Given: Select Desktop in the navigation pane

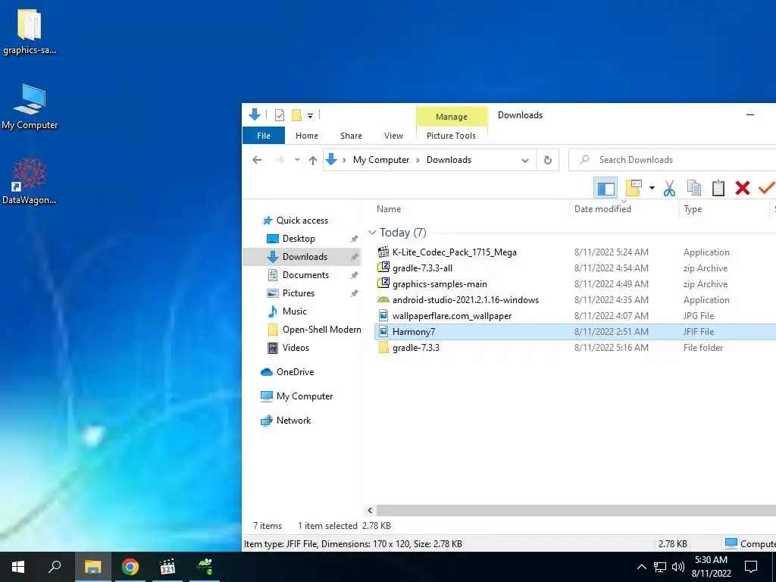Looking at the screenshot, I should tap(299, 239).
